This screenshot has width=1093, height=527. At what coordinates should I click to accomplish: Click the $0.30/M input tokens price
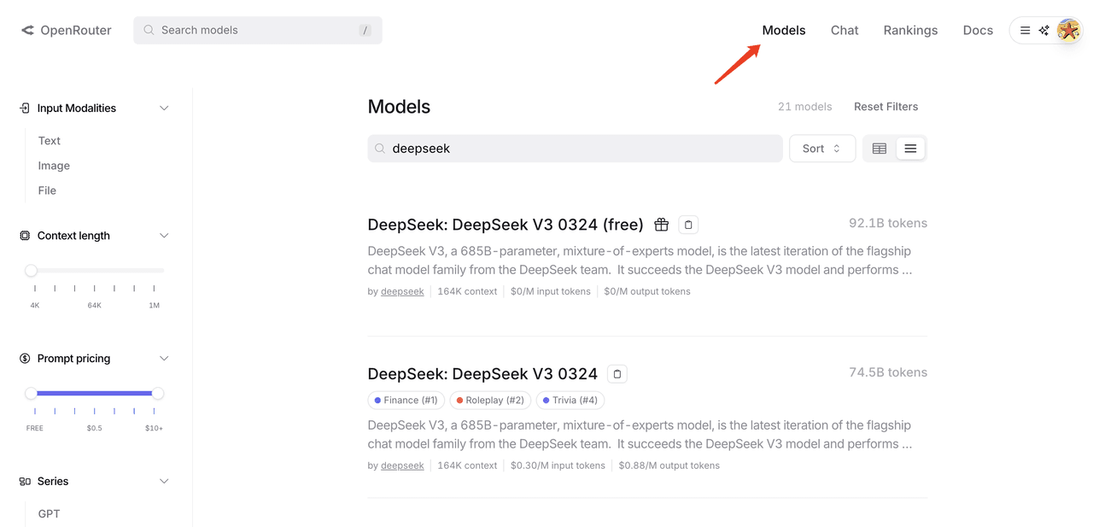point(558,466)
